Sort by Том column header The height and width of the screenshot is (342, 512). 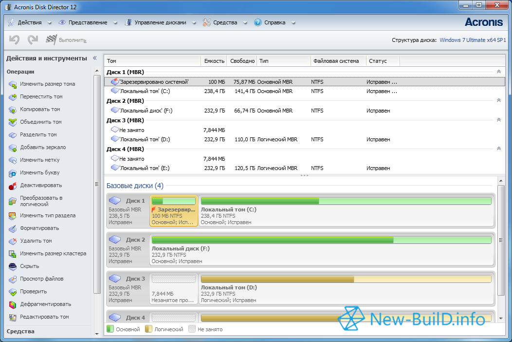coord(152,61)
